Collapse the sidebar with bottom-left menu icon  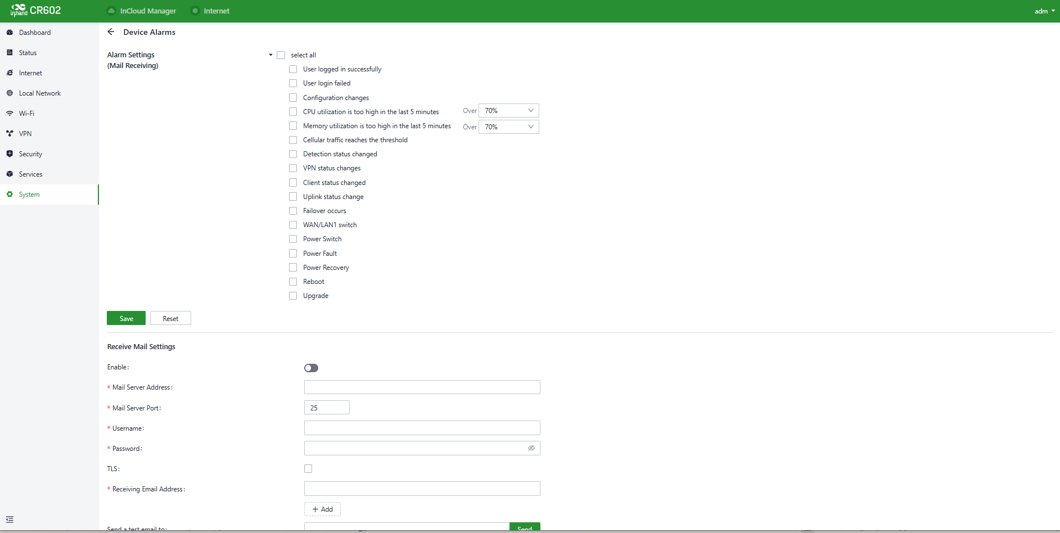(10, 520)
